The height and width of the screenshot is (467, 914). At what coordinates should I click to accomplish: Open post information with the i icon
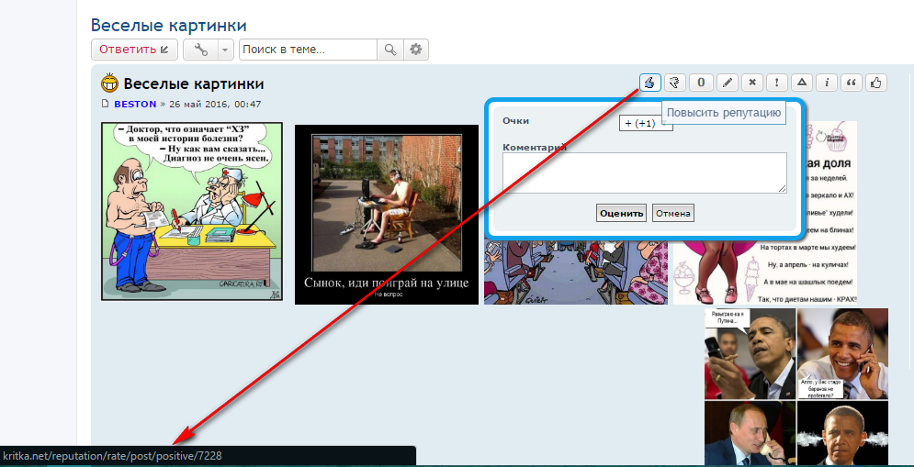click(827, 83)
